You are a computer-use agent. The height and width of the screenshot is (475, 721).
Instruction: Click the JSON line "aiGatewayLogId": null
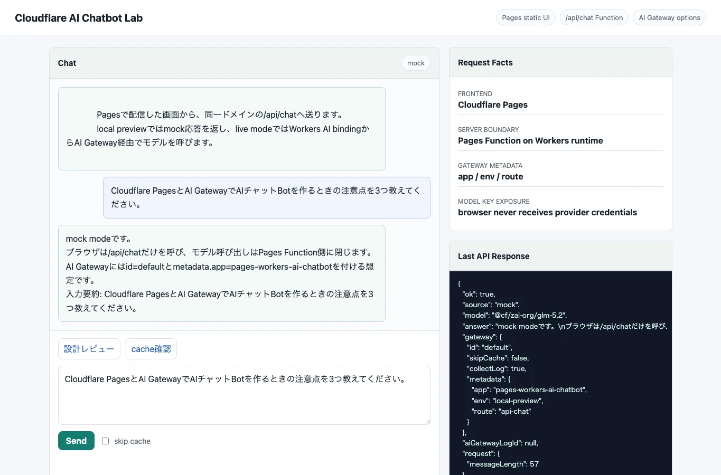pos(500,443)
